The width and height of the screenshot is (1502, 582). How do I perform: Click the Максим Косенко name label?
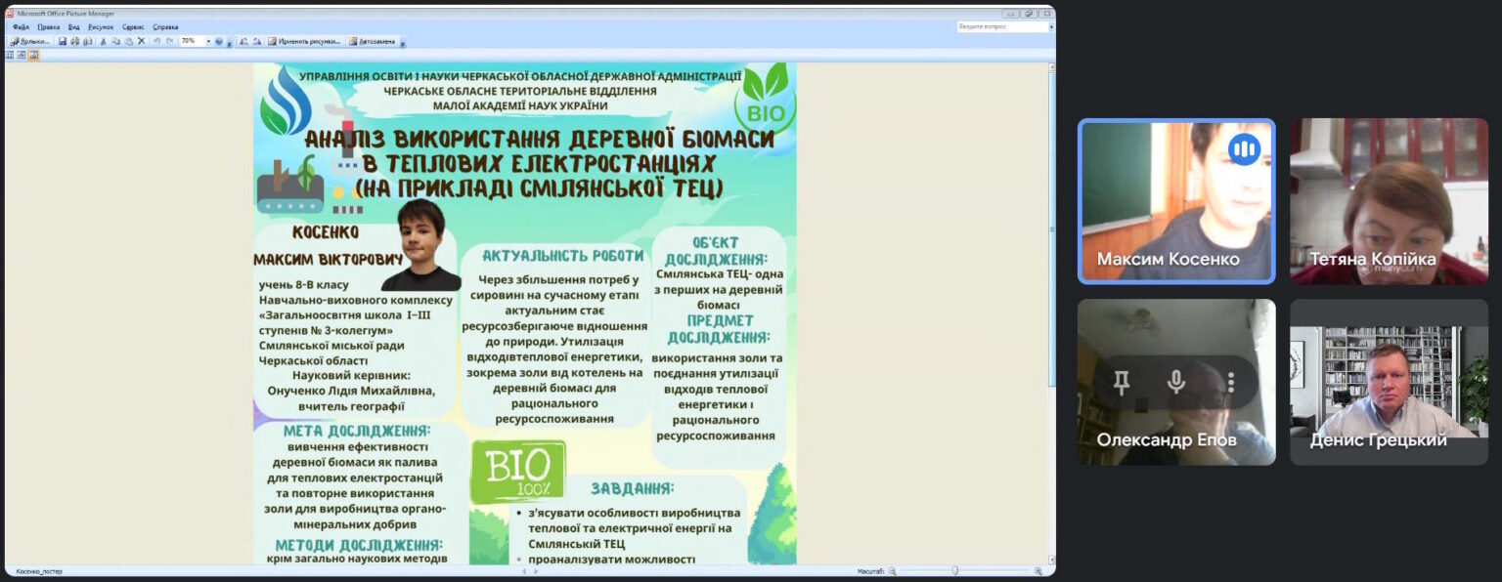click(x=1168, y=260)
